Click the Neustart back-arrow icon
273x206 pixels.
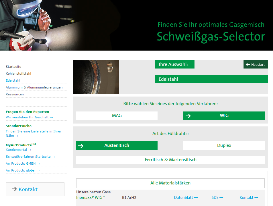(x=248, y=65)
